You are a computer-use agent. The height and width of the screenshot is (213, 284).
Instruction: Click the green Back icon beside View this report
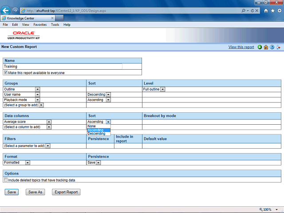pos(260,47)
